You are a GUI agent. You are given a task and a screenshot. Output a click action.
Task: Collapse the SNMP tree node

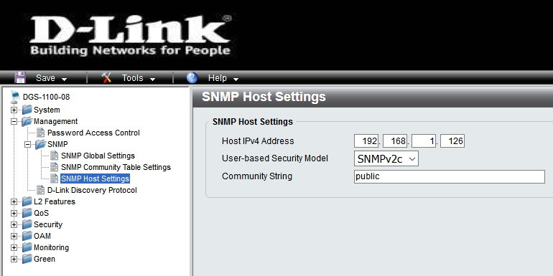[x=27, y=144]
